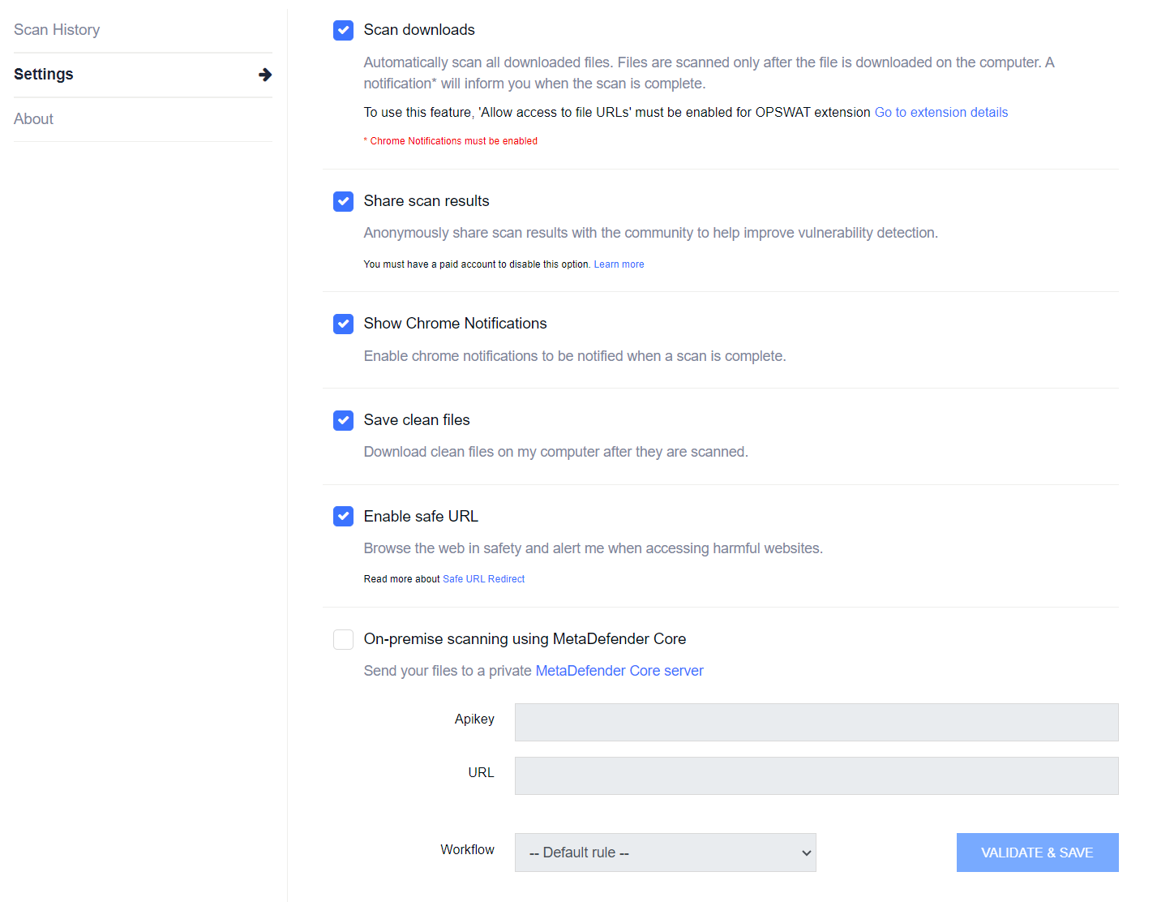Click the On-premise scanning label text

pyautogui.click(x=525, y=639)
